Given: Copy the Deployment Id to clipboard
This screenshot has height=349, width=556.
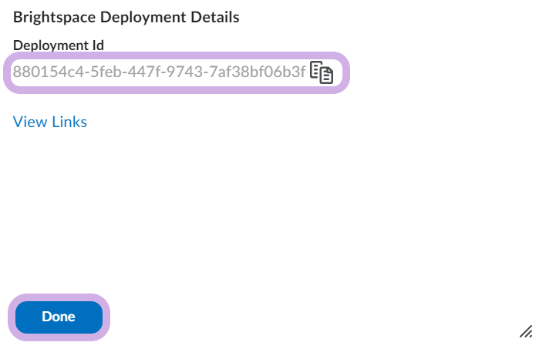Looking at the screenshot, I should (x=322, y=72).
